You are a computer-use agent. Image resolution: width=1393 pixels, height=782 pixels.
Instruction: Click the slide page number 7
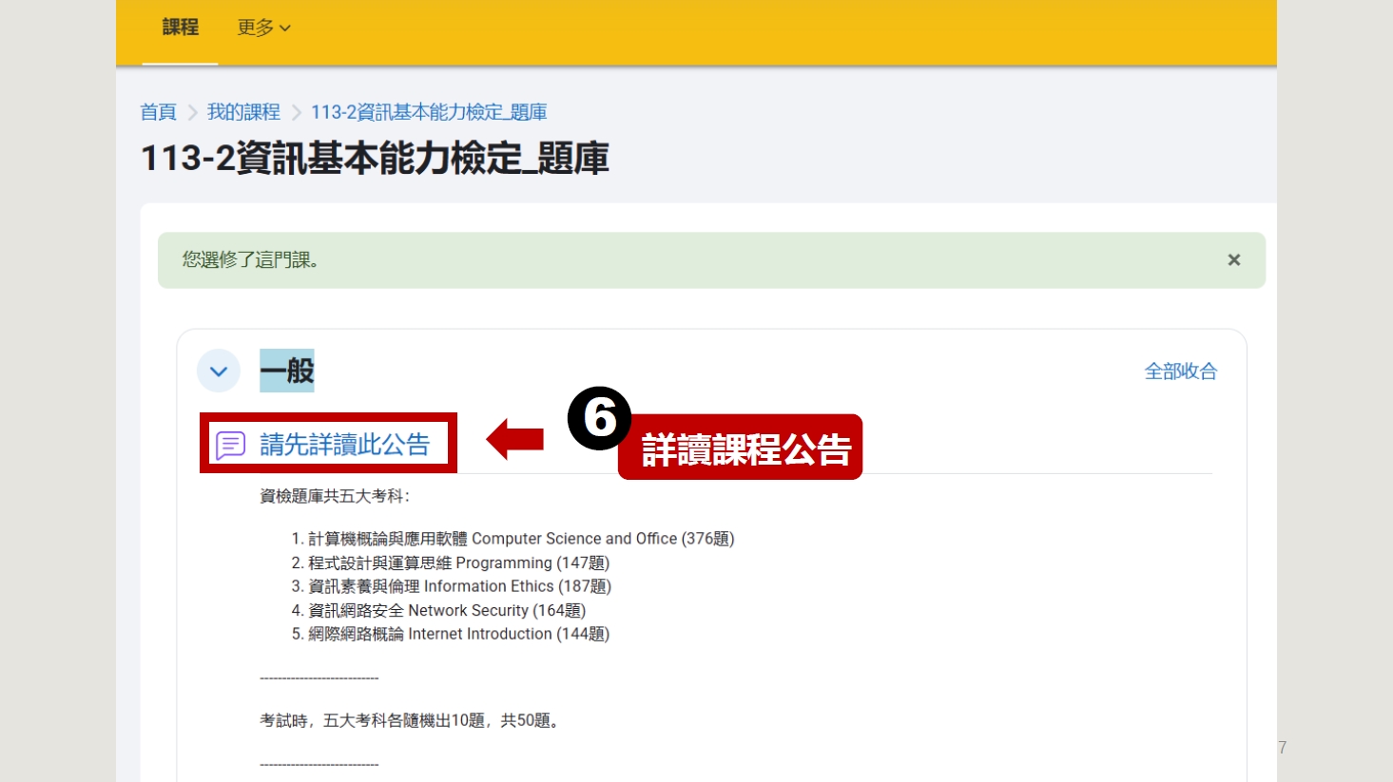1282,748
